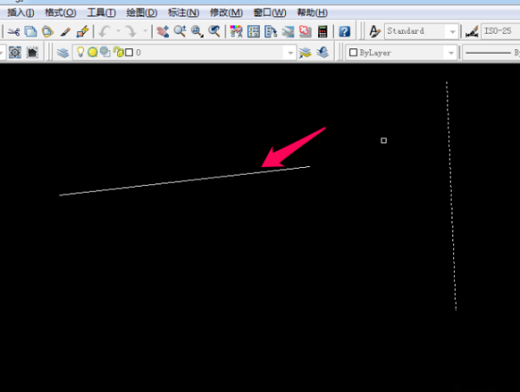The height and width of the screenshot is (392, 520).
Task: Click the Cut scissors icon
Action: [x=14, y=32]
